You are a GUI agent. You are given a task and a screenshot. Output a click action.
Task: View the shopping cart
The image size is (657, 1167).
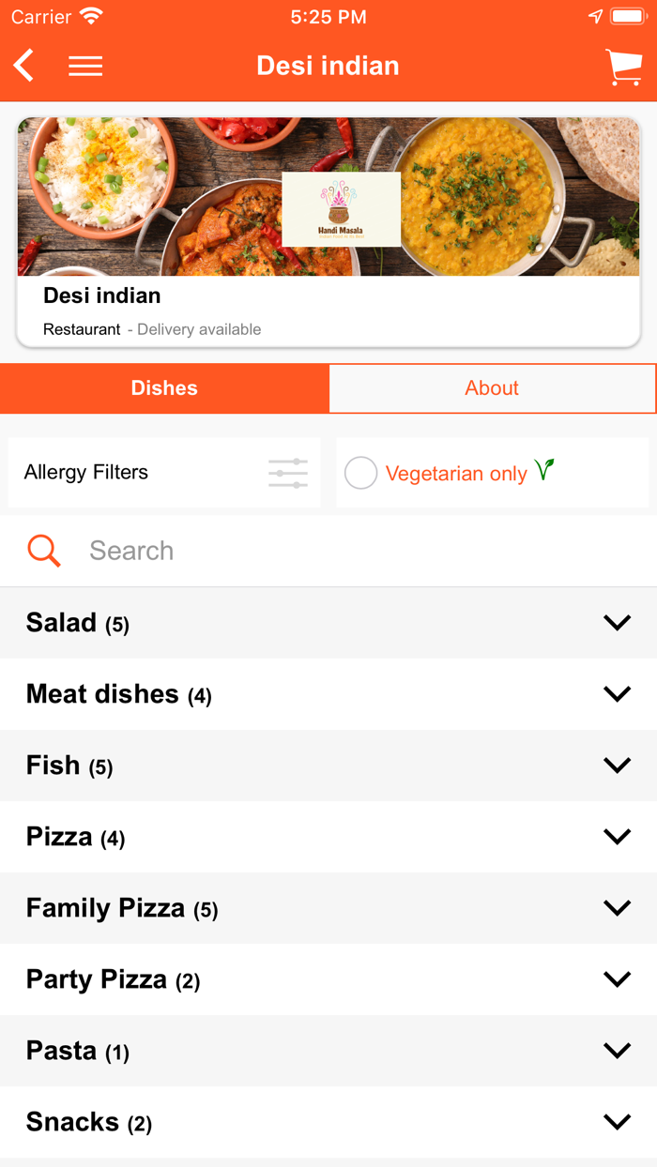coord(624,66)
